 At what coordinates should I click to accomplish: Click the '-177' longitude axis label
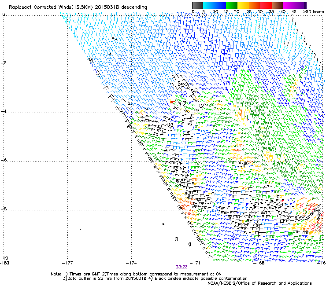click(x=67, y=263)
